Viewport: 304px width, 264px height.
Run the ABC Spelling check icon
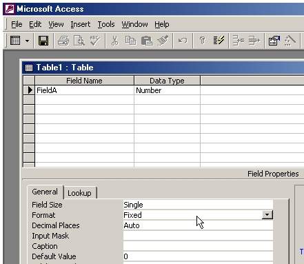point(95,41)
